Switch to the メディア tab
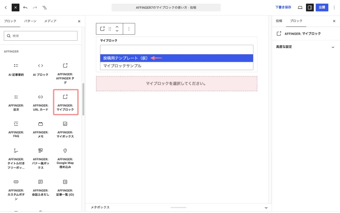This screenshot has width=340, height=213. click(50, 21)
